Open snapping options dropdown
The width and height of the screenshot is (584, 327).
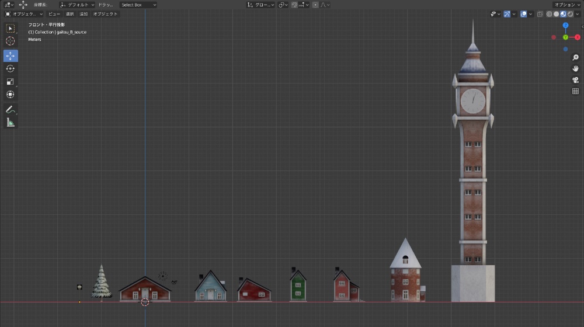[x=304, y=5]
